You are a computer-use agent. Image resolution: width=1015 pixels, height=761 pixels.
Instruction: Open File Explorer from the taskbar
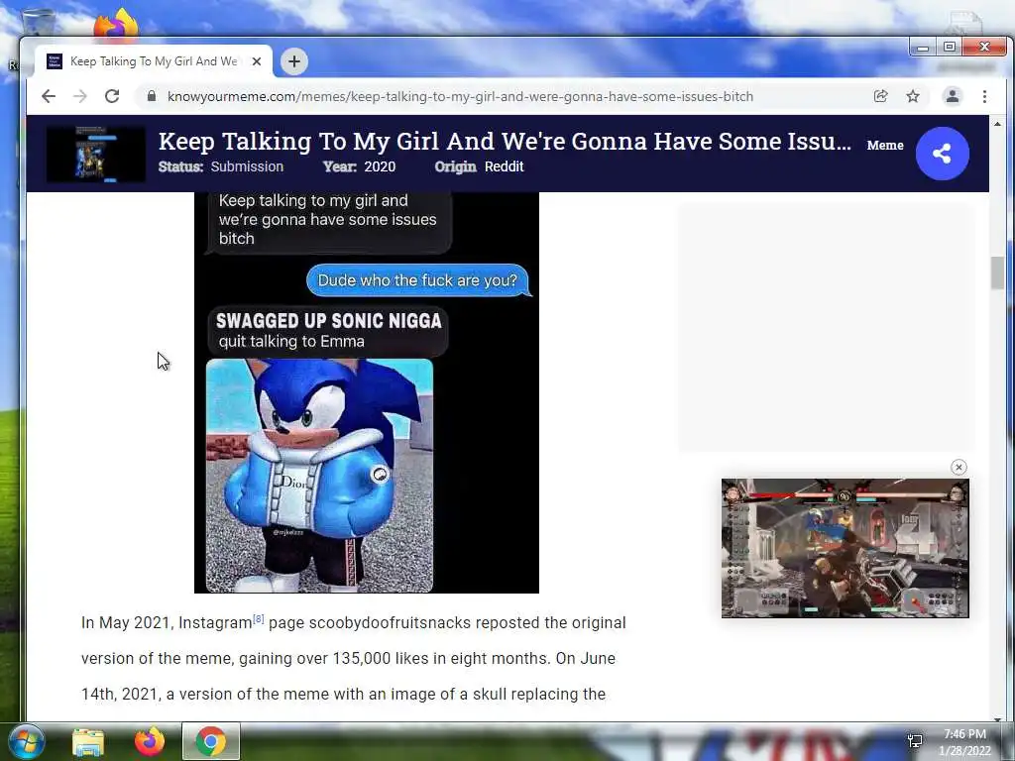coord(88,741)
